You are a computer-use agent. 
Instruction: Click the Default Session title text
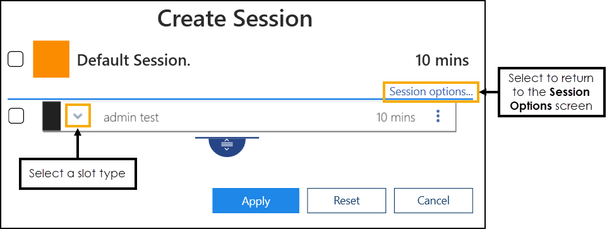133,61
